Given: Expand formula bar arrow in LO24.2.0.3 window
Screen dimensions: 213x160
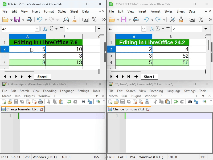Looking at the screenshot, I should [206, 29].
